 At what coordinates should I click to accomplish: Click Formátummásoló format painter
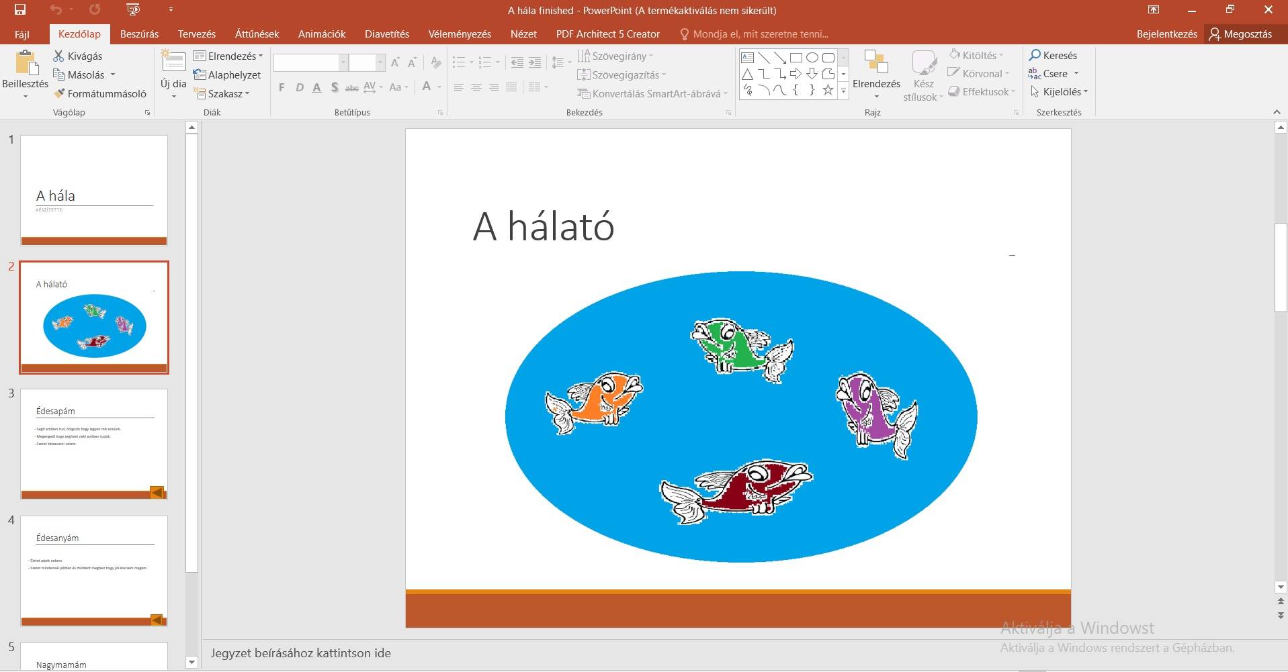100,93
